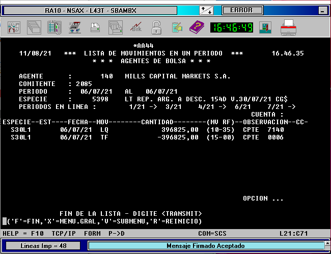Click the ERROR status button

pos(242,10)
